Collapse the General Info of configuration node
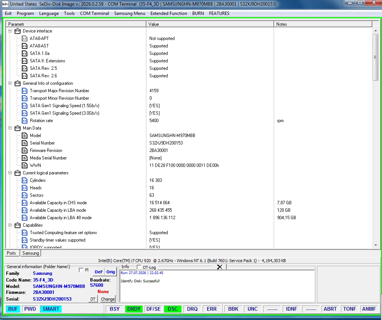This screenshot has height=320, width=382. click(10, 83)
